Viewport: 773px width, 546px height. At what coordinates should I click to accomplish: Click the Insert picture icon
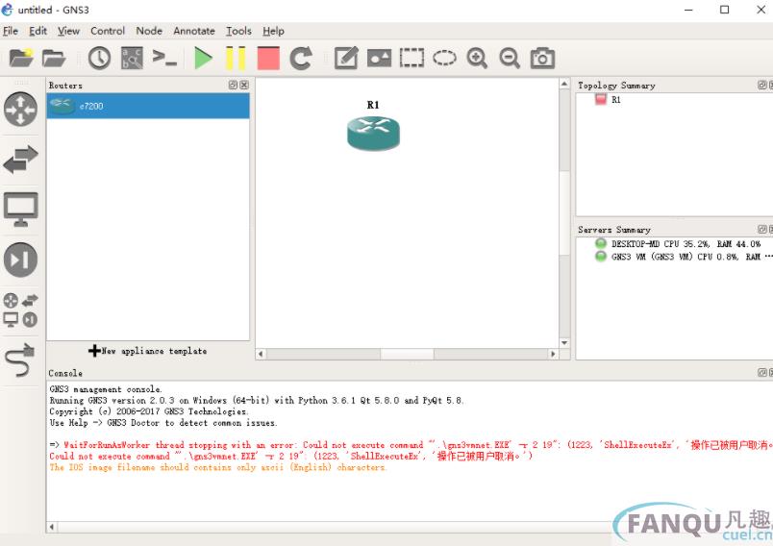pos(379,58)
